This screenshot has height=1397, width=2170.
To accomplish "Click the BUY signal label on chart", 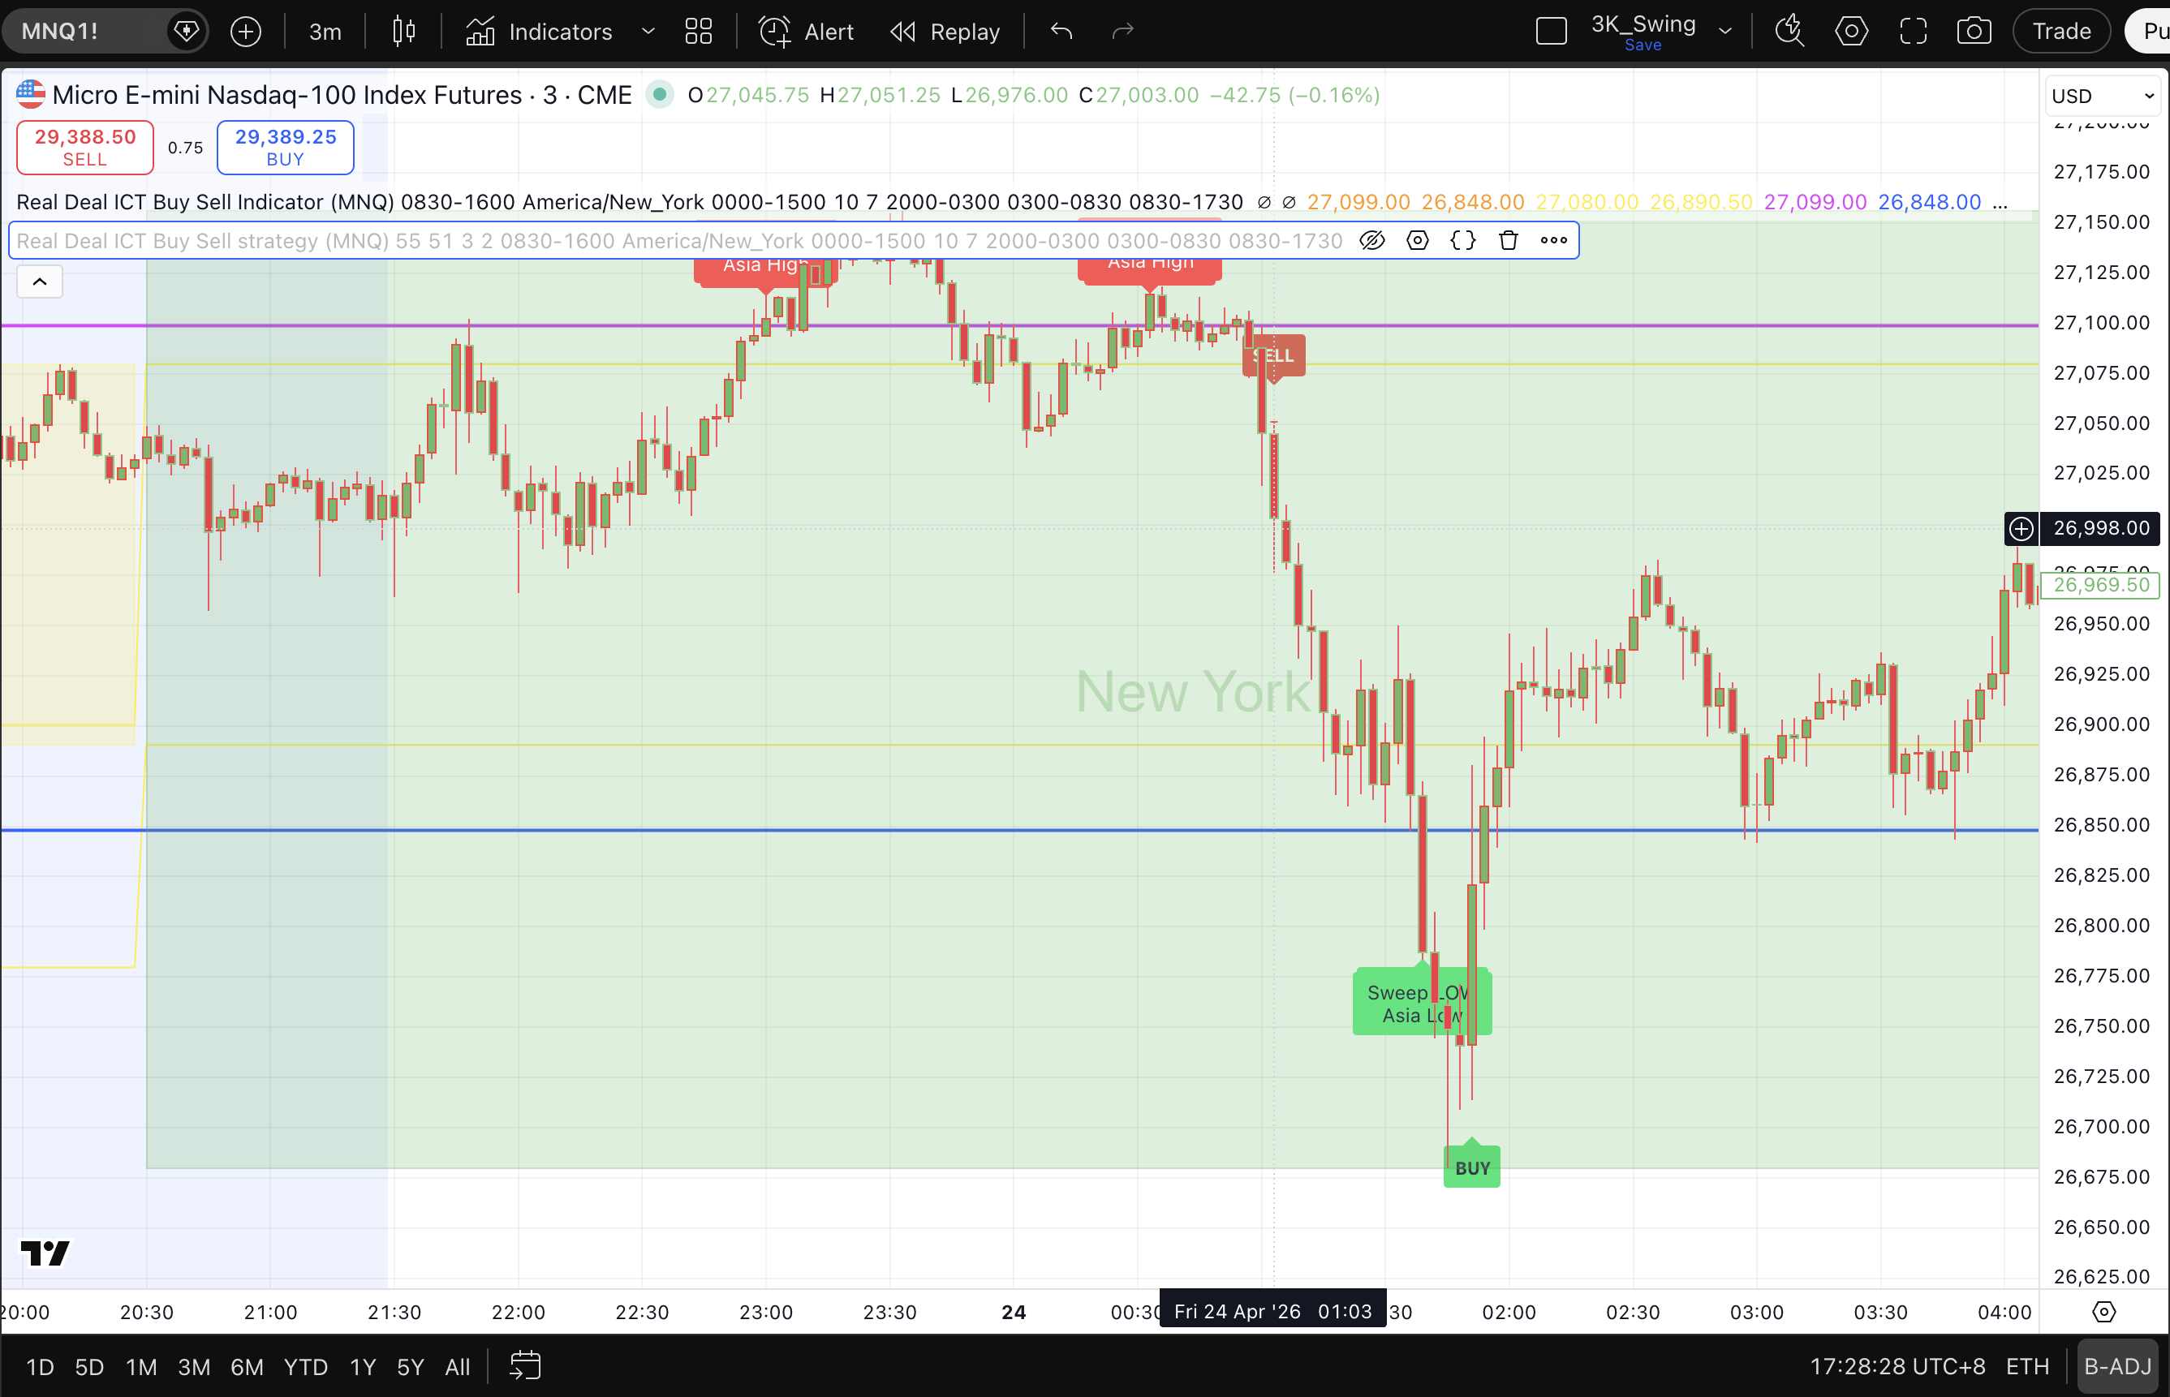I will (1472, 1167).
